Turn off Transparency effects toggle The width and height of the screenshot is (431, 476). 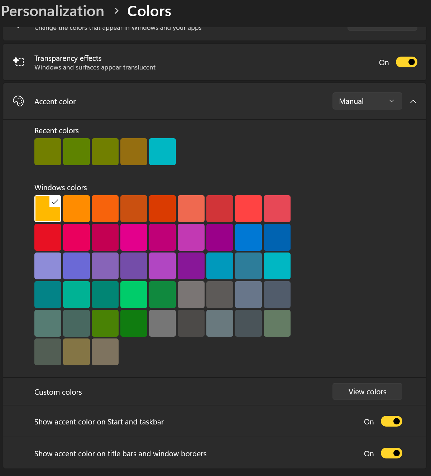406,62
